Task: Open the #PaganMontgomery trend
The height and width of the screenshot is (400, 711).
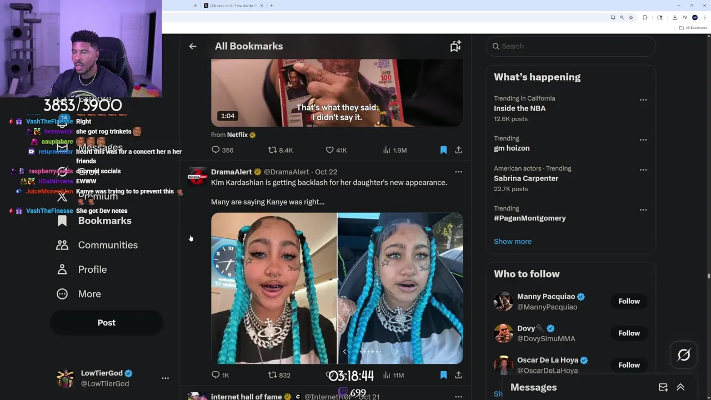Action: pyautogui.click(x=530, y=218)
